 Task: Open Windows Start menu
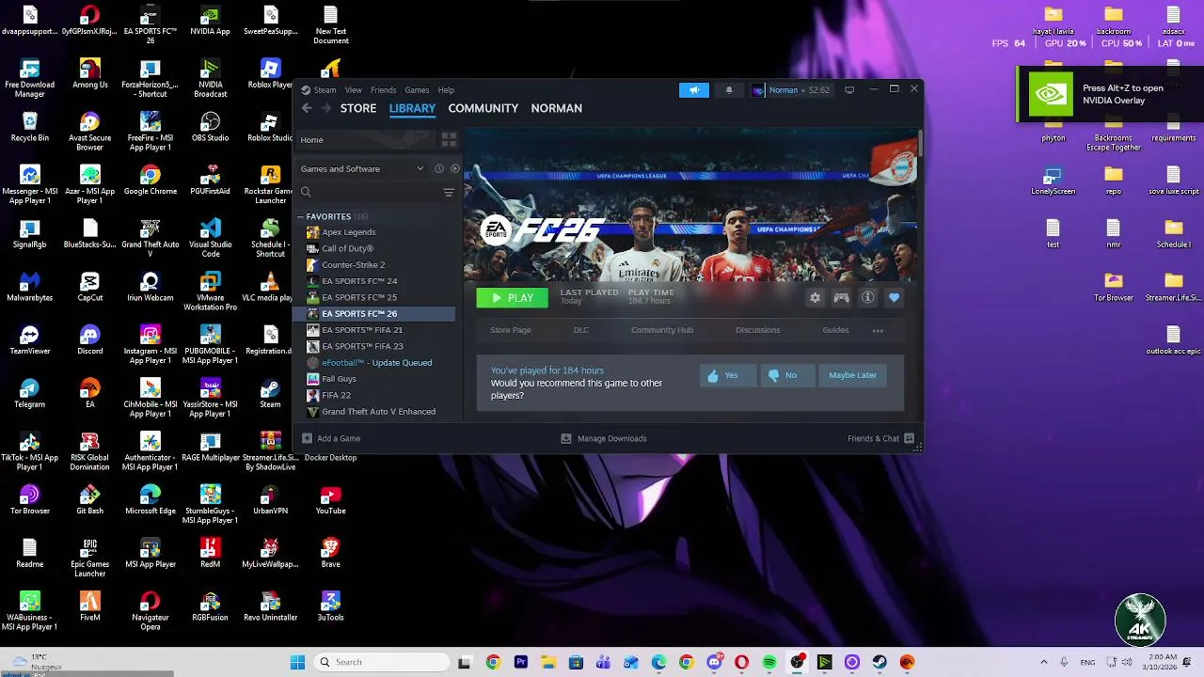point(297,663)
